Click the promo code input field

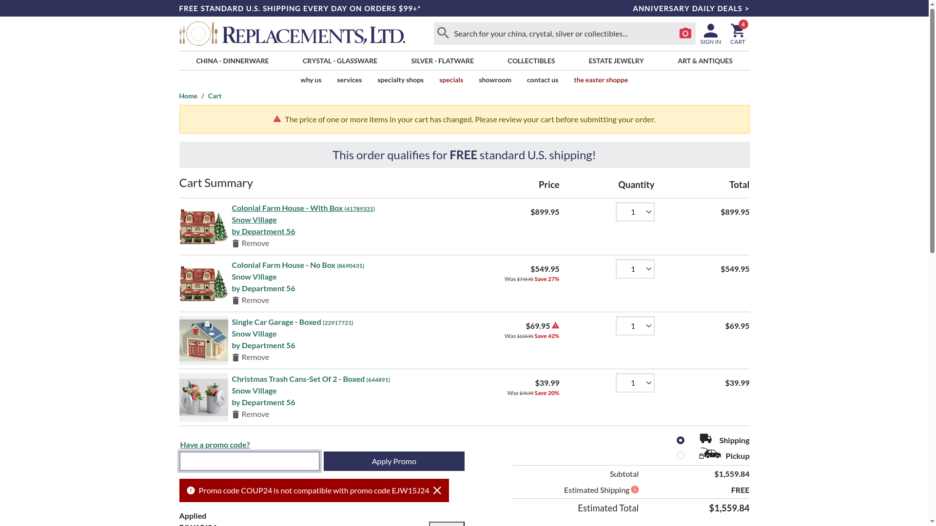click(250, 461)
